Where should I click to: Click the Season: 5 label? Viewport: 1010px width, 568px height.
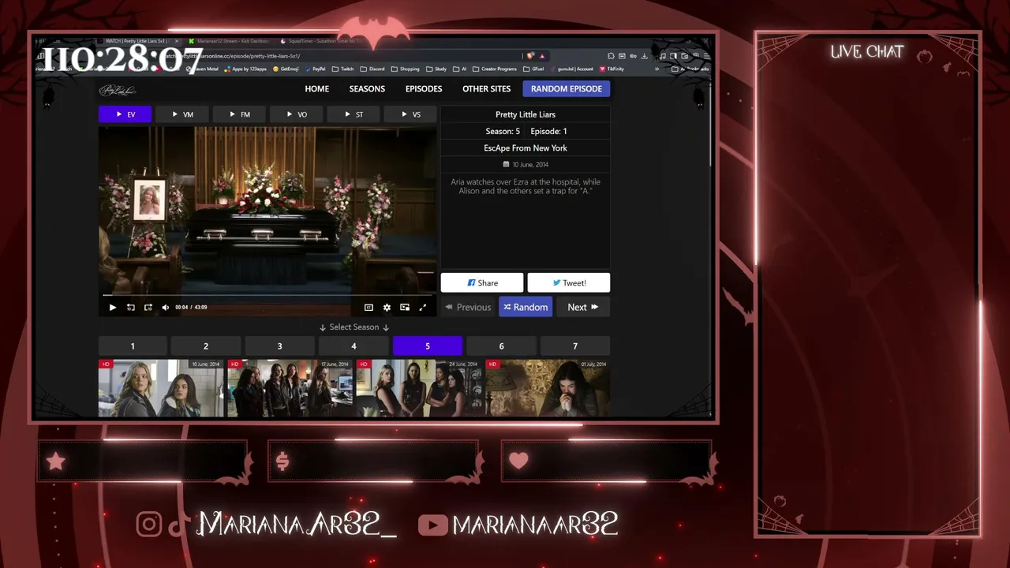[x=503, y=131]
